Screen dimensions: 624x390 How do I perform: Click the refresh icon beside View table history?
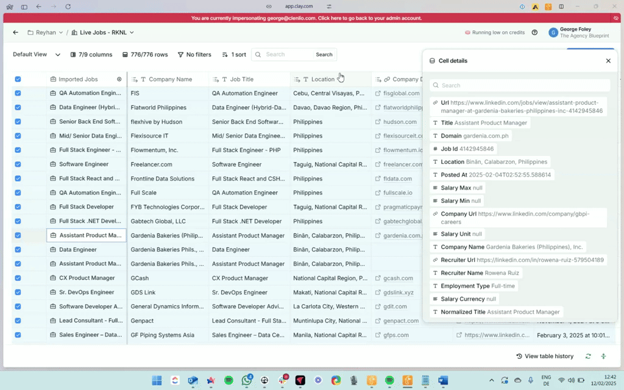coord(588,356)
